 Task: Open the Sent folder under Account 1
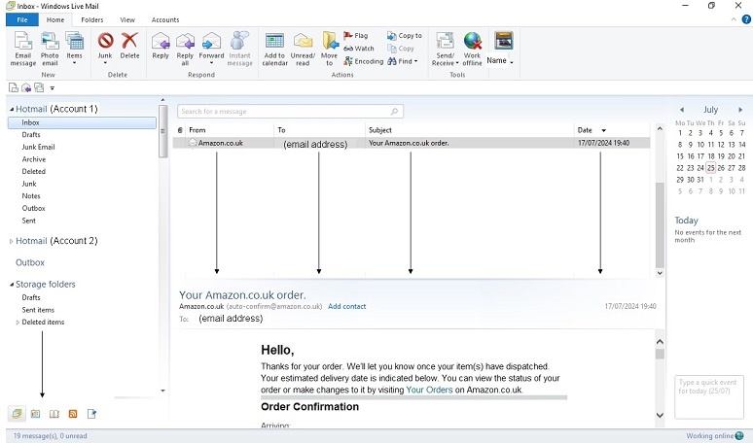(x=29, y=221)
